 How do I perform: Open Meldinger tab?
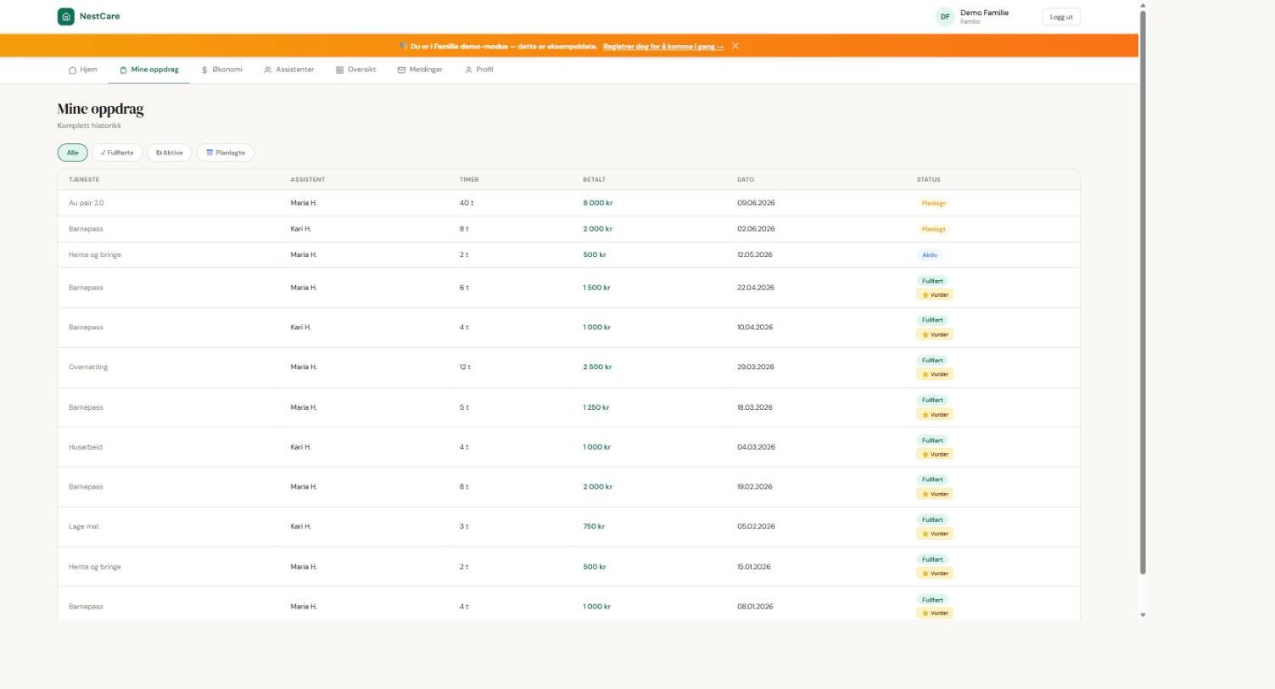(420, 70)
